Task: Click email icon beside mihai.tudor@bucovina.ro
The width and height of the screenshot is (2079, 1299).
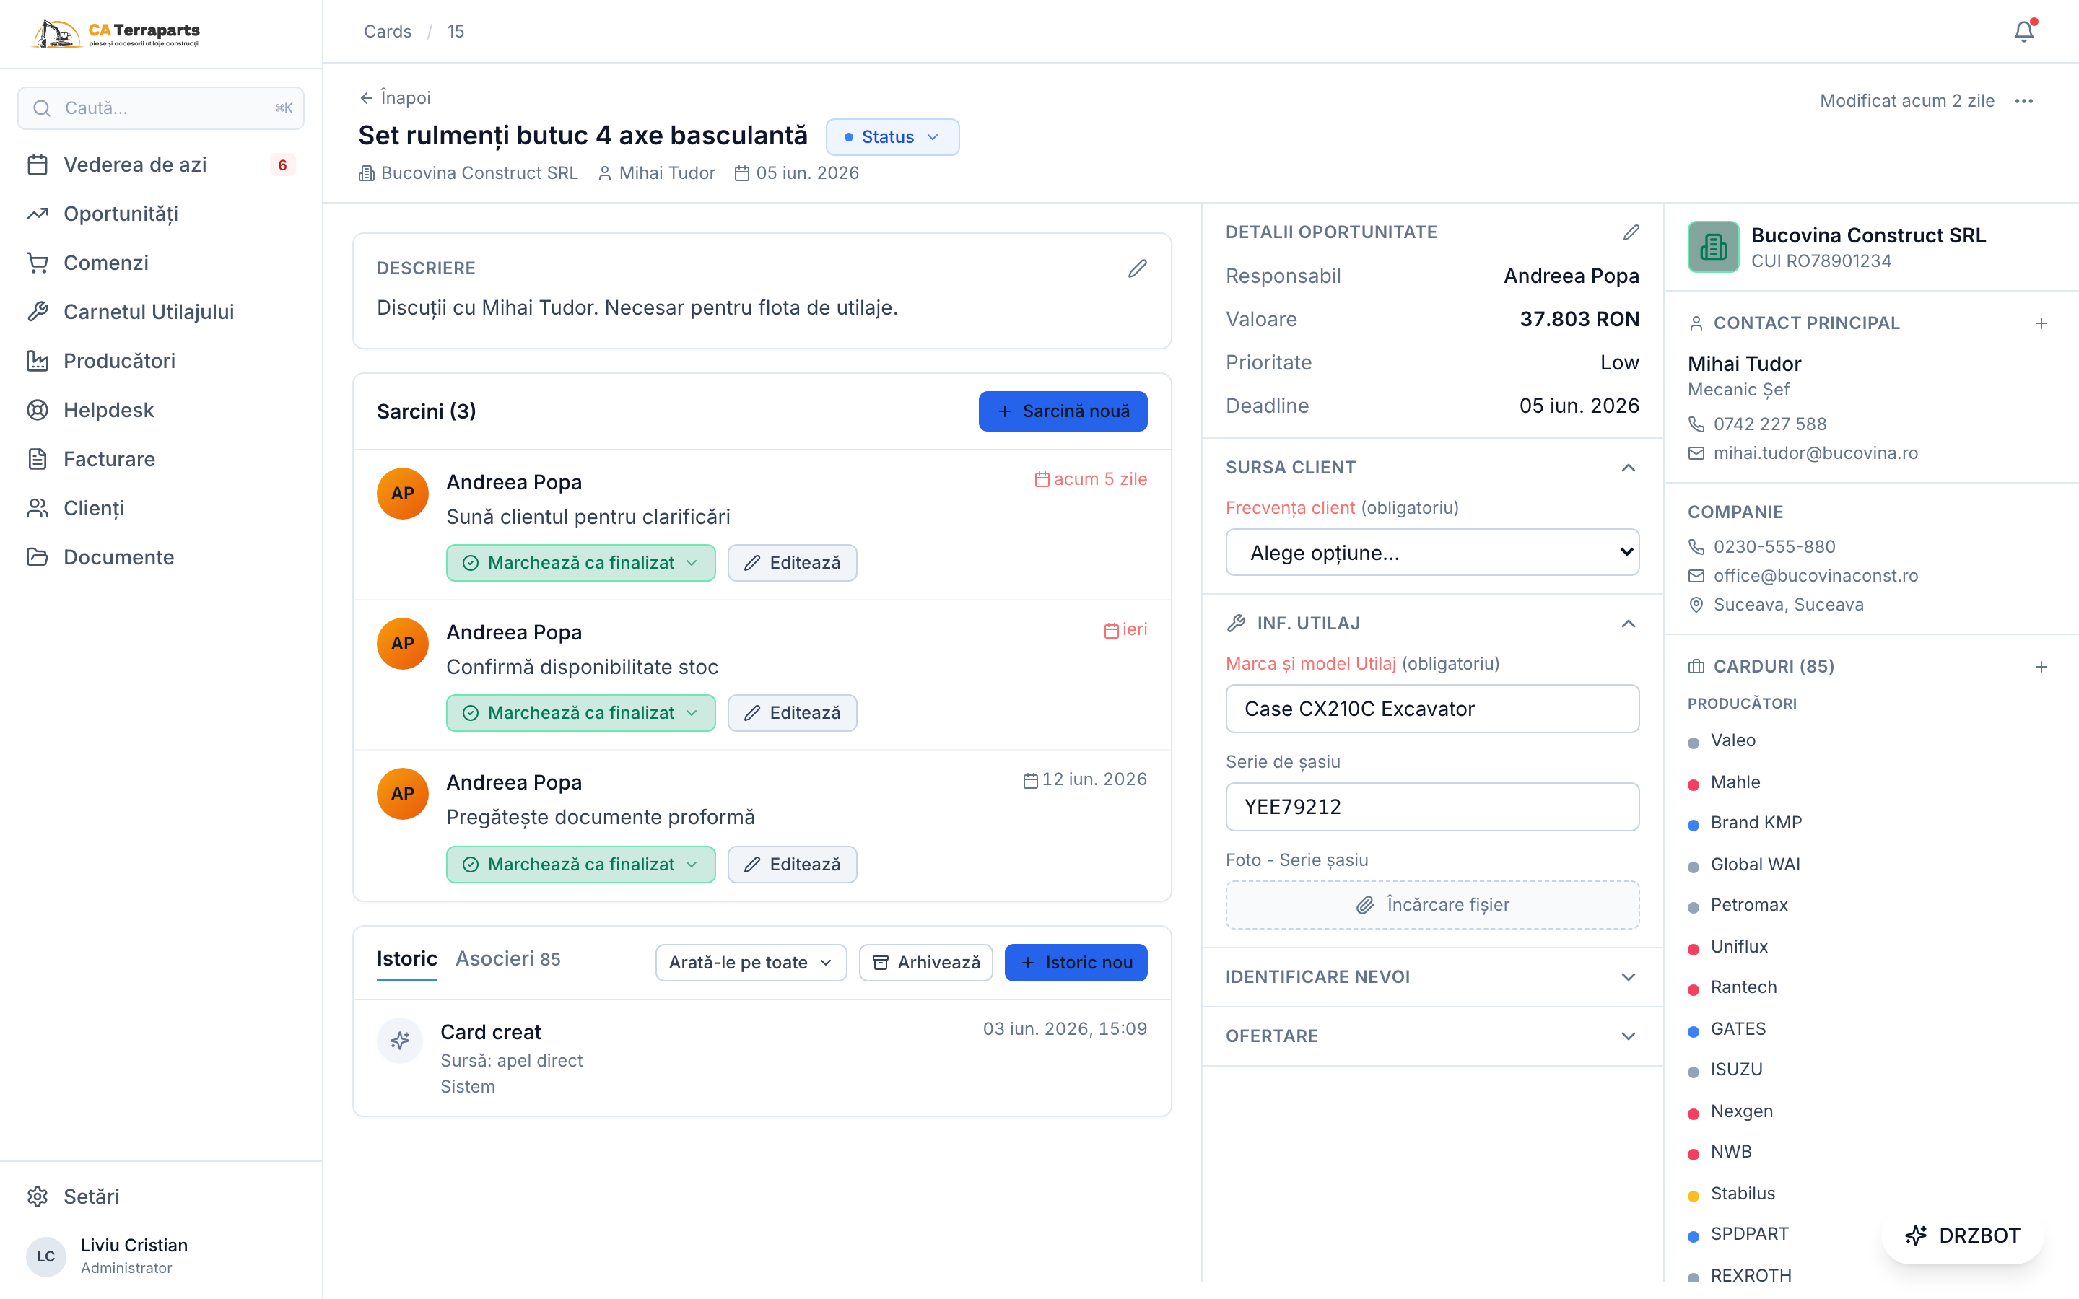Action: coord(1696,452)
